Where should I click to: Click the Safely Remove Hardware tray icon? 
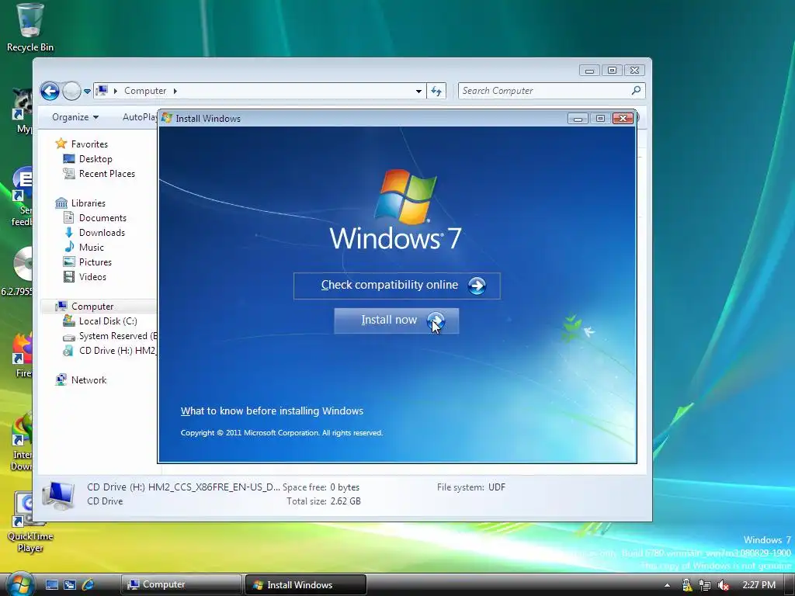(686, 585)
